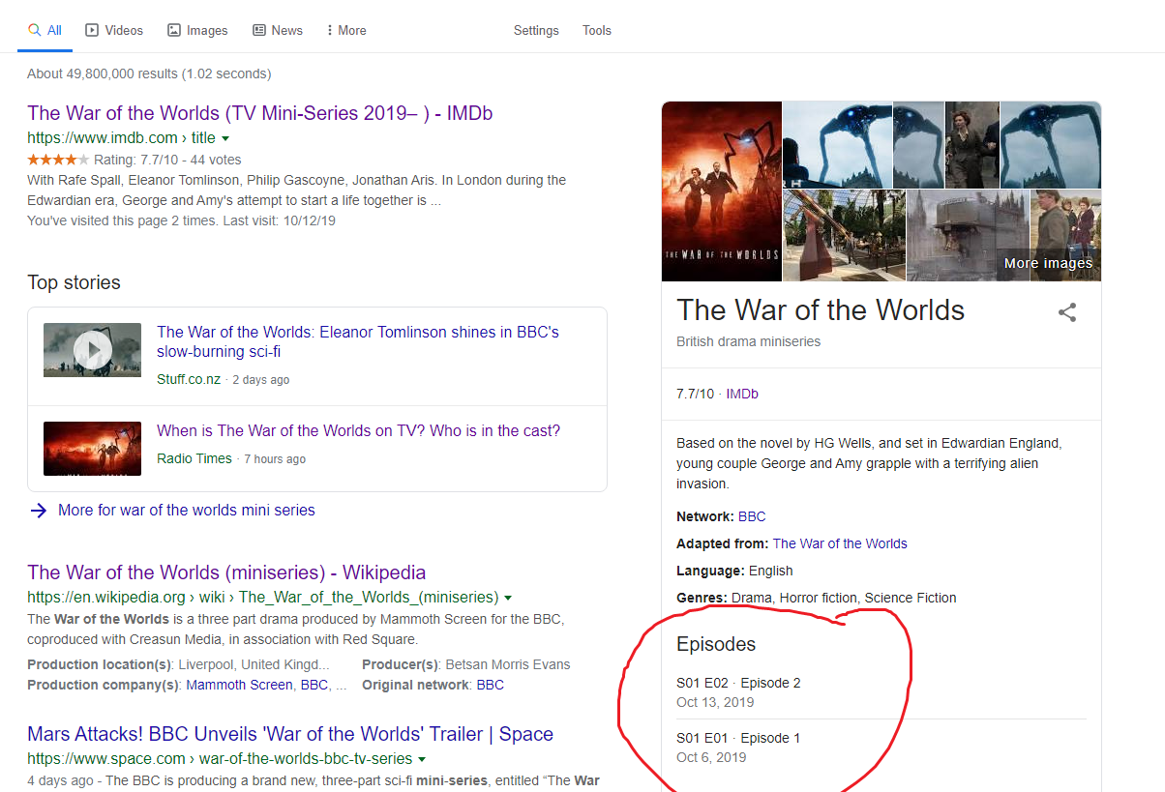Open the building wreckage image thumbnail
The width and height of the screenshot is (1165, 792).
coord(968,235)
